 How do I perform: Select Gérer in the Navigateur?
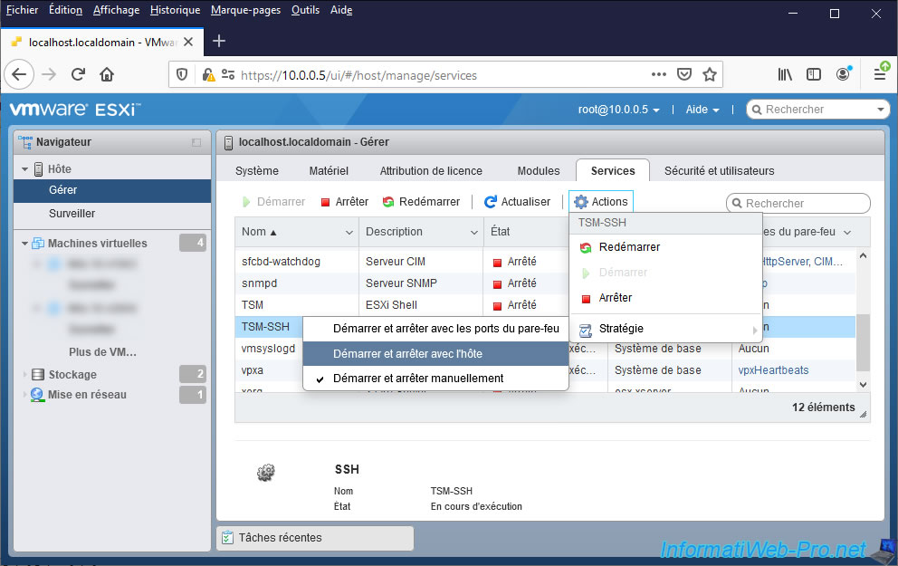coord(112,190)
